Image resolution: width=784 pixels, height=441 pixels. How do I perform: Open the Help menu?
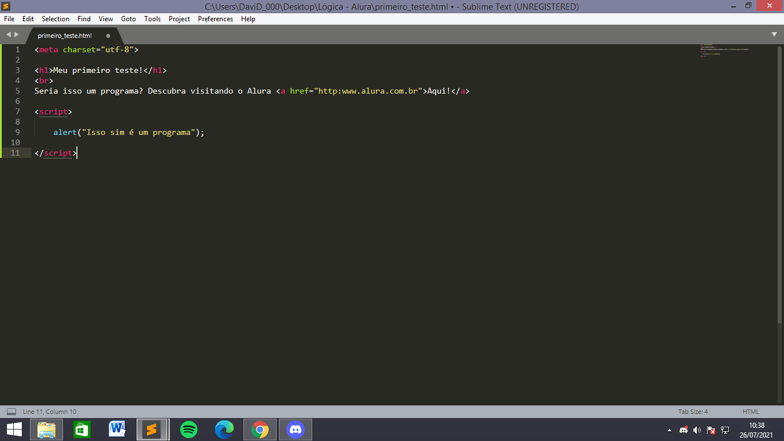248,19
